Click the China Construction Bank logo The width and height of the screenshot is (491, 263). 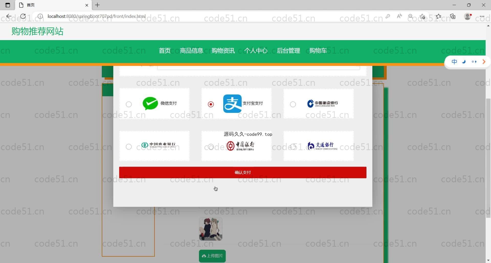click(x=322, y=103)
